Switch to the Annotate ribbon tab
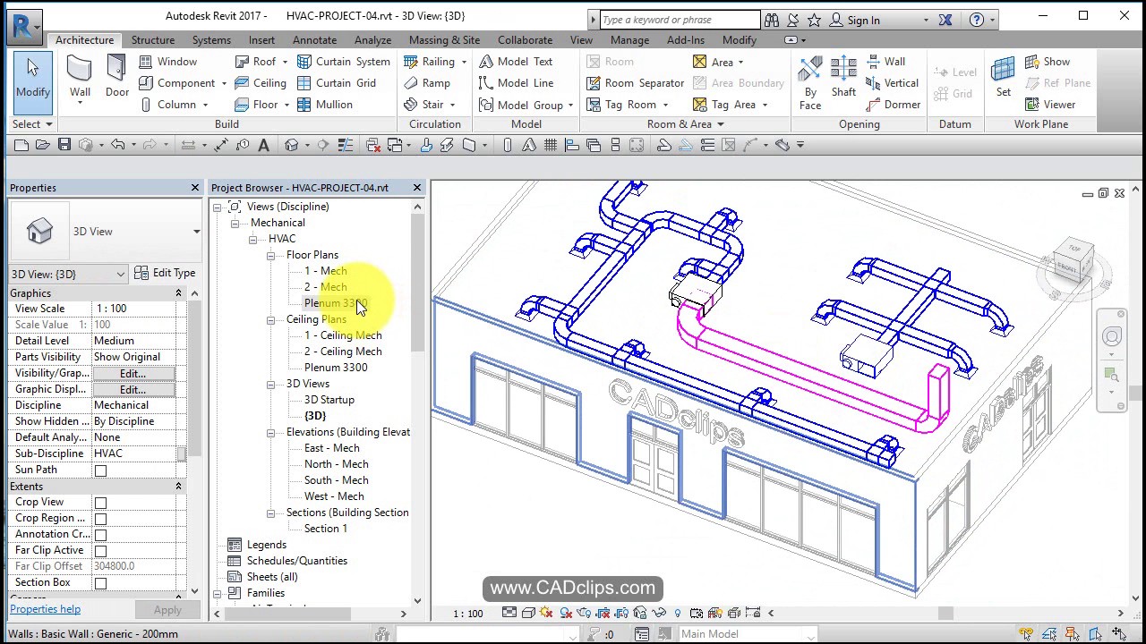The height and width of the screenshot is (644, 1146). tap(314, 40)
